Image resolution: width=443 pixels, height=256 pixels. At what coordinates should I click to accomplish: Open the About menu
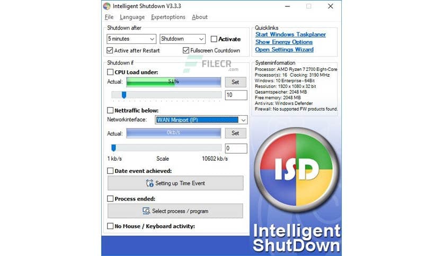[200, 17]
